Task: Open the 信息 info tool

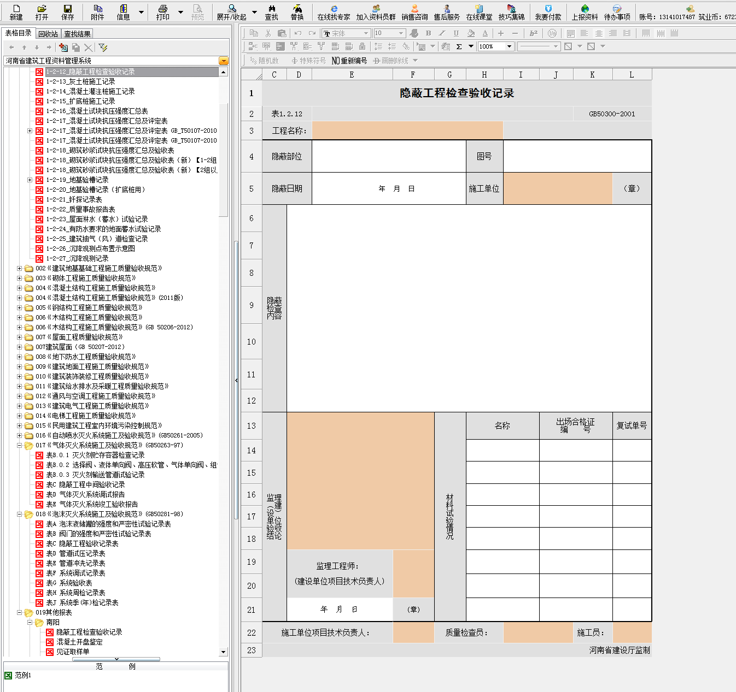Action: pyautogui.click(x=124, y=12)
